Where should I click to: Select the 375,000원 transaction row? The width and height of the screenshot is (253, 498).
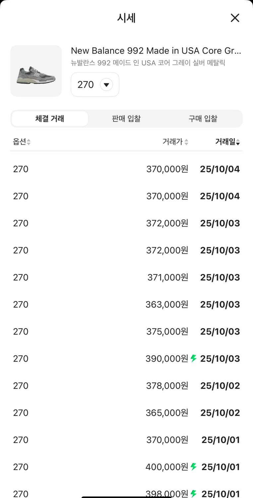tap(126, 332)
